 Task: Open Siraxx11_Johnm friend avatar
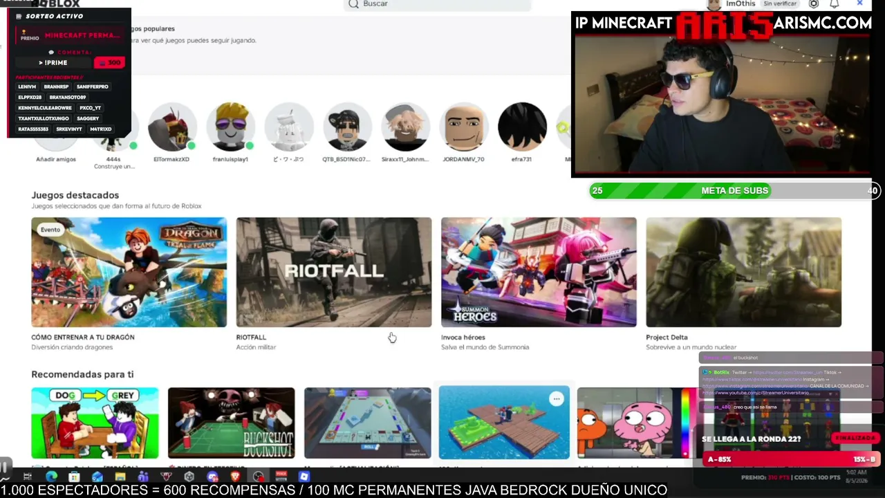(405, 127)
